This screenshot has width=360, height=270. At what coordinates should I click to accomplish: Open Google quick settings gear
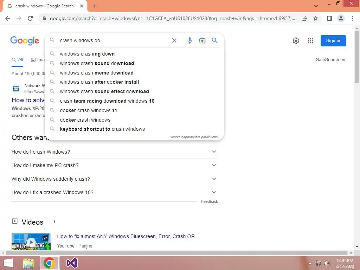click(296, 41)
